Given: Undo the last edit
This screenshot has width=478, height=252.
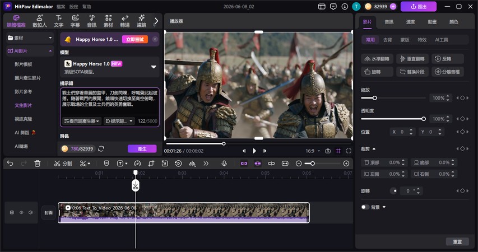Looking at the screenshot, I should (10, 164).
